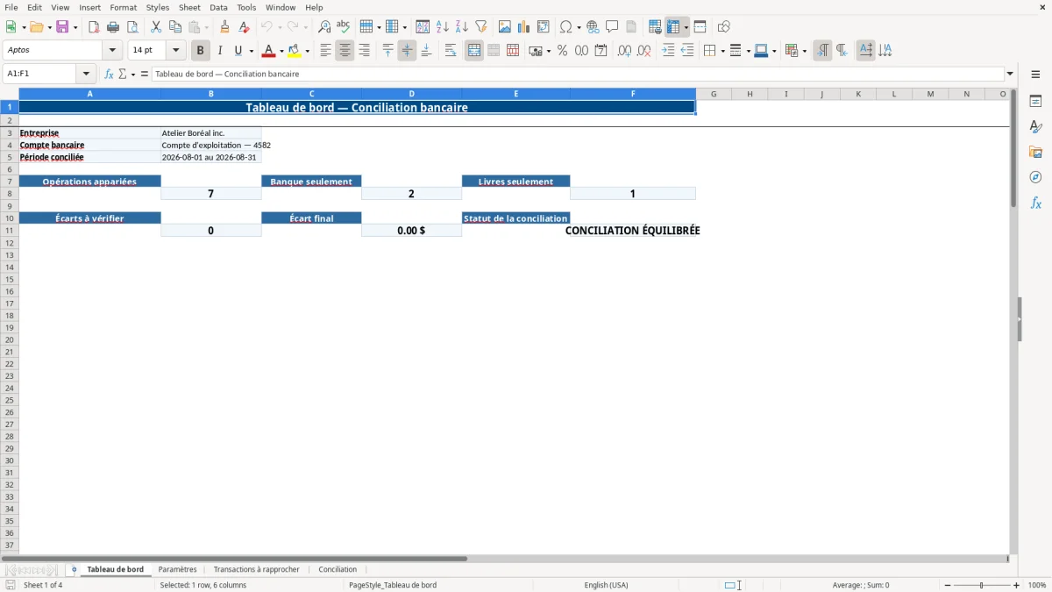Screen dimensions: 1052x592
Task: Open sidebar Styles panel icon
Action: tap(1035, 126)
